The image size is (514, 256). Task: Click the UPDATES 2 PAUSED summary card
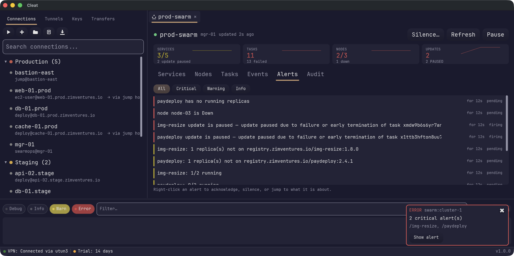(465, 54)
